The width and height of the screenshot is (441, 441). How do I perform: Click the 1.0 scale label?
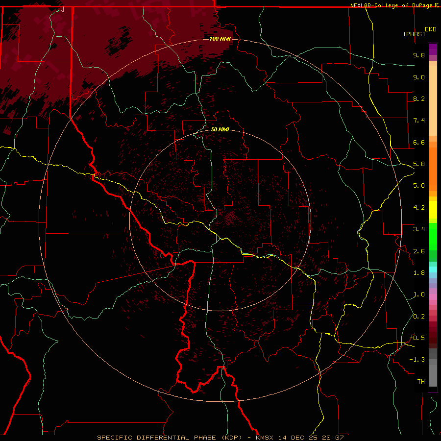(x=419, y=294)
